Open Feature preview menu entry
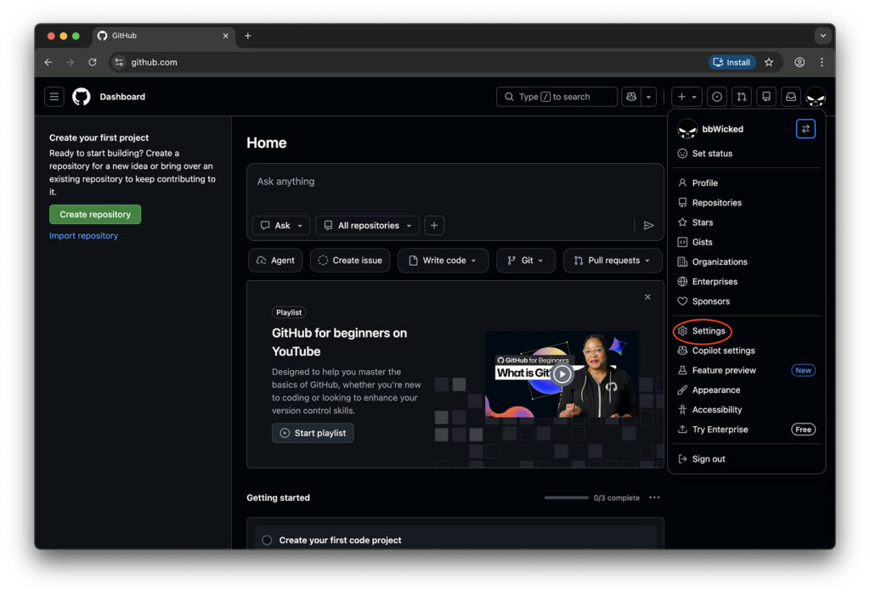The height and width of the screenshot is (595, 870). [746, 370]
